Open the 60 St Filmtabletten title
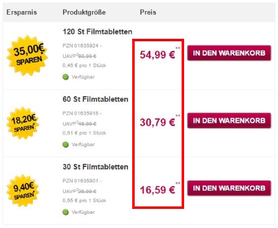 (x=95, y=99)
